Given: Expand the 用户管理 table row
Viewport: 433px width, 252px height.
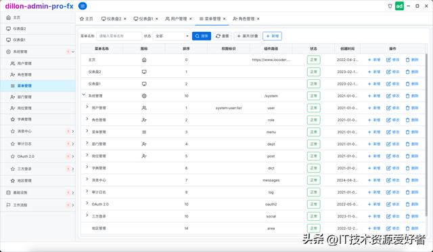Looking at the screenshot, I should coord(87,107).
